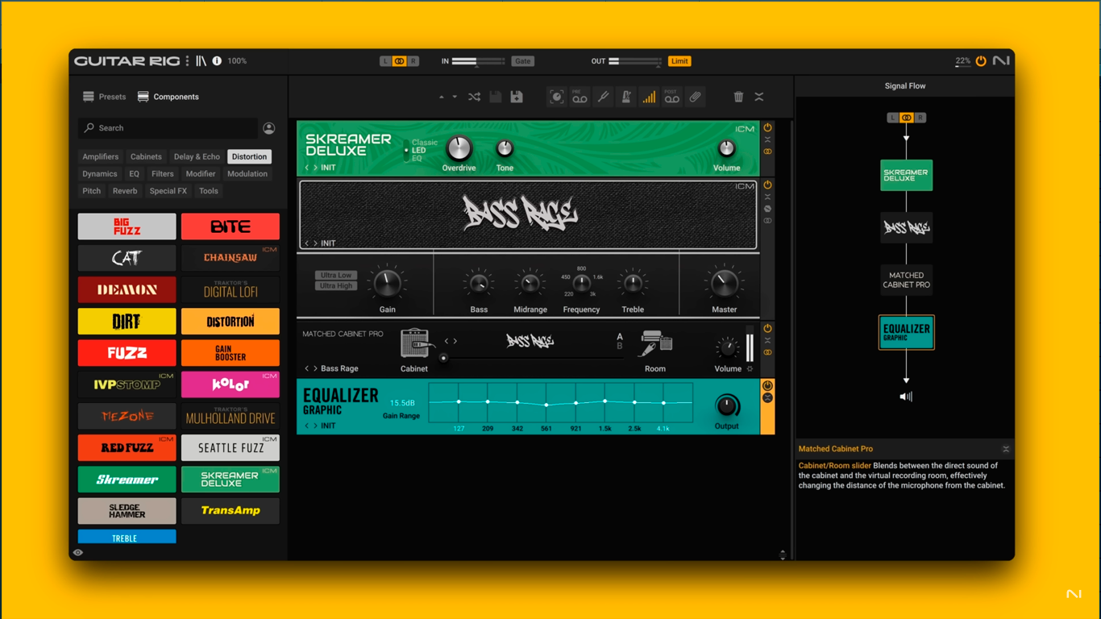
Task: Select Classic mode on Skreamer Deluxe
Action: tap(425, 143)
